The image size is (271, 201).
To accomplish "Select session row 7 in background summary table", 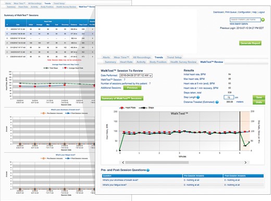I will pos(50,29).
